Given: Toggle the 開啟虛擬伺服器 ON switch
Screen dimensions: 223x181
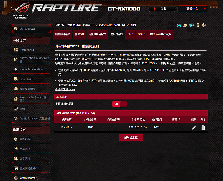Looking at the screenshot, I should [120, 104].
